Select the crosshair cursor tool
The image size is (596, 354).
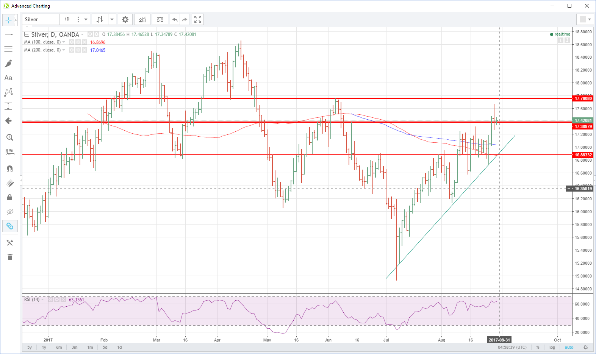point(8,20)
